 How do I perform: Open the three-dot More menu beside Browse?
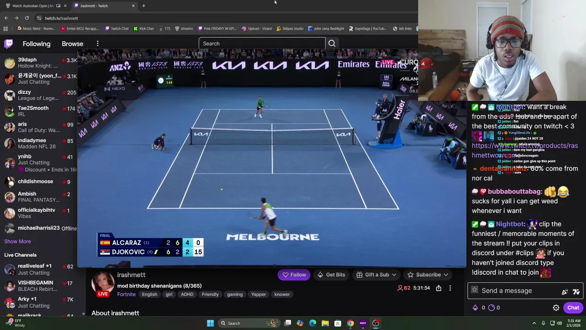pyautogui.click(x=98, y=44)
